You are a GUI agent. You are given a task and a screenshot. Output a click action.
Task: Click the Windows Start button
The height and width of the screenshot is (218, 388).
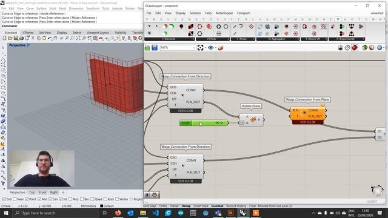(x=6, y=213)
